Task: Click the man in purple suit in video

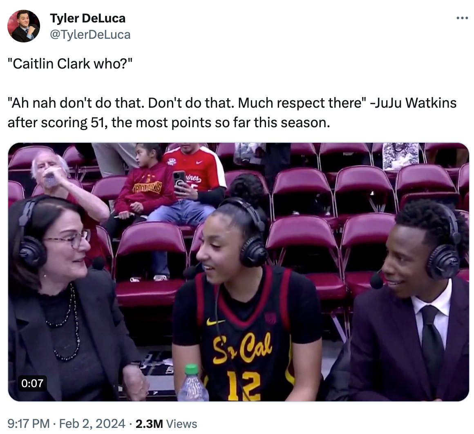Action: click(x=405, y=302)
